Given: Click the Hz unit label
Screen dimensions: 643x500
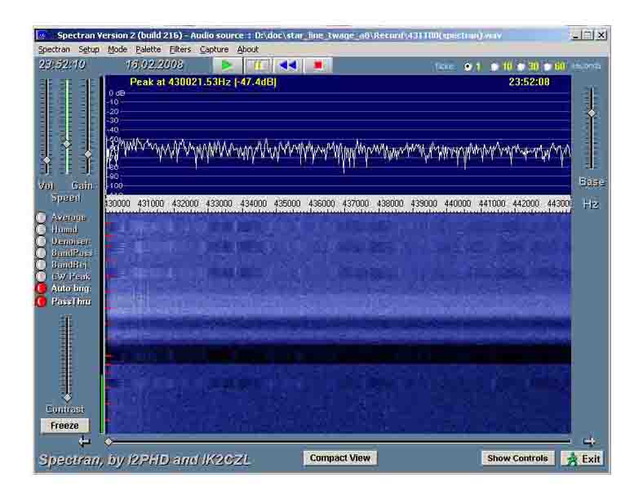Looking at the screenshot, I should click(591, 204).
